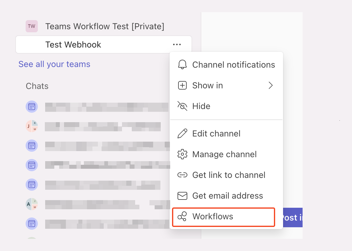
Task: Click the Chats section header
Action: coord(37,86)
